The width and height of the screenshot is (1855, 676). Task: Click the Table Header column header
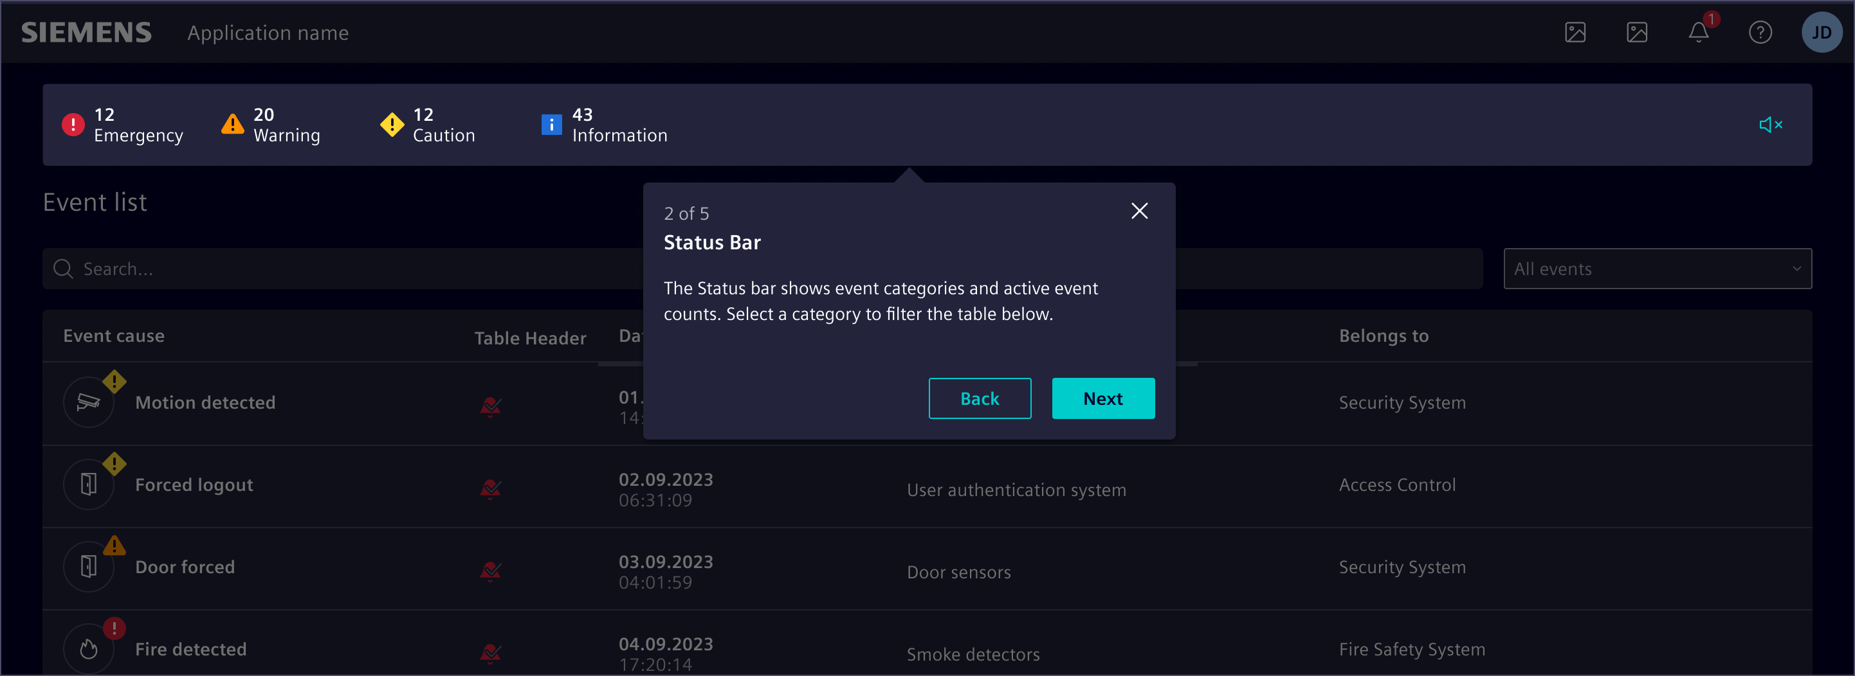(x=530, y=338)
